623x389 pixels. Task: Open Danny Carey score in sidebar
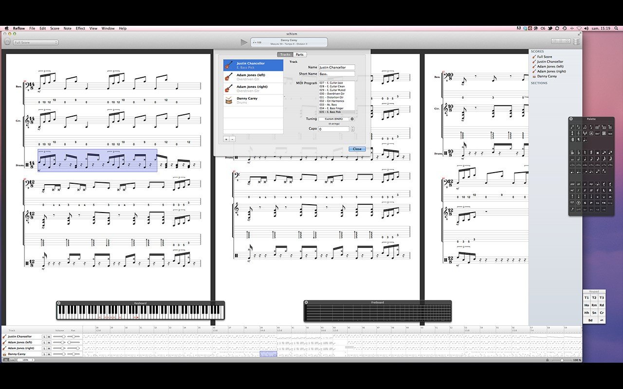[547, 76]
